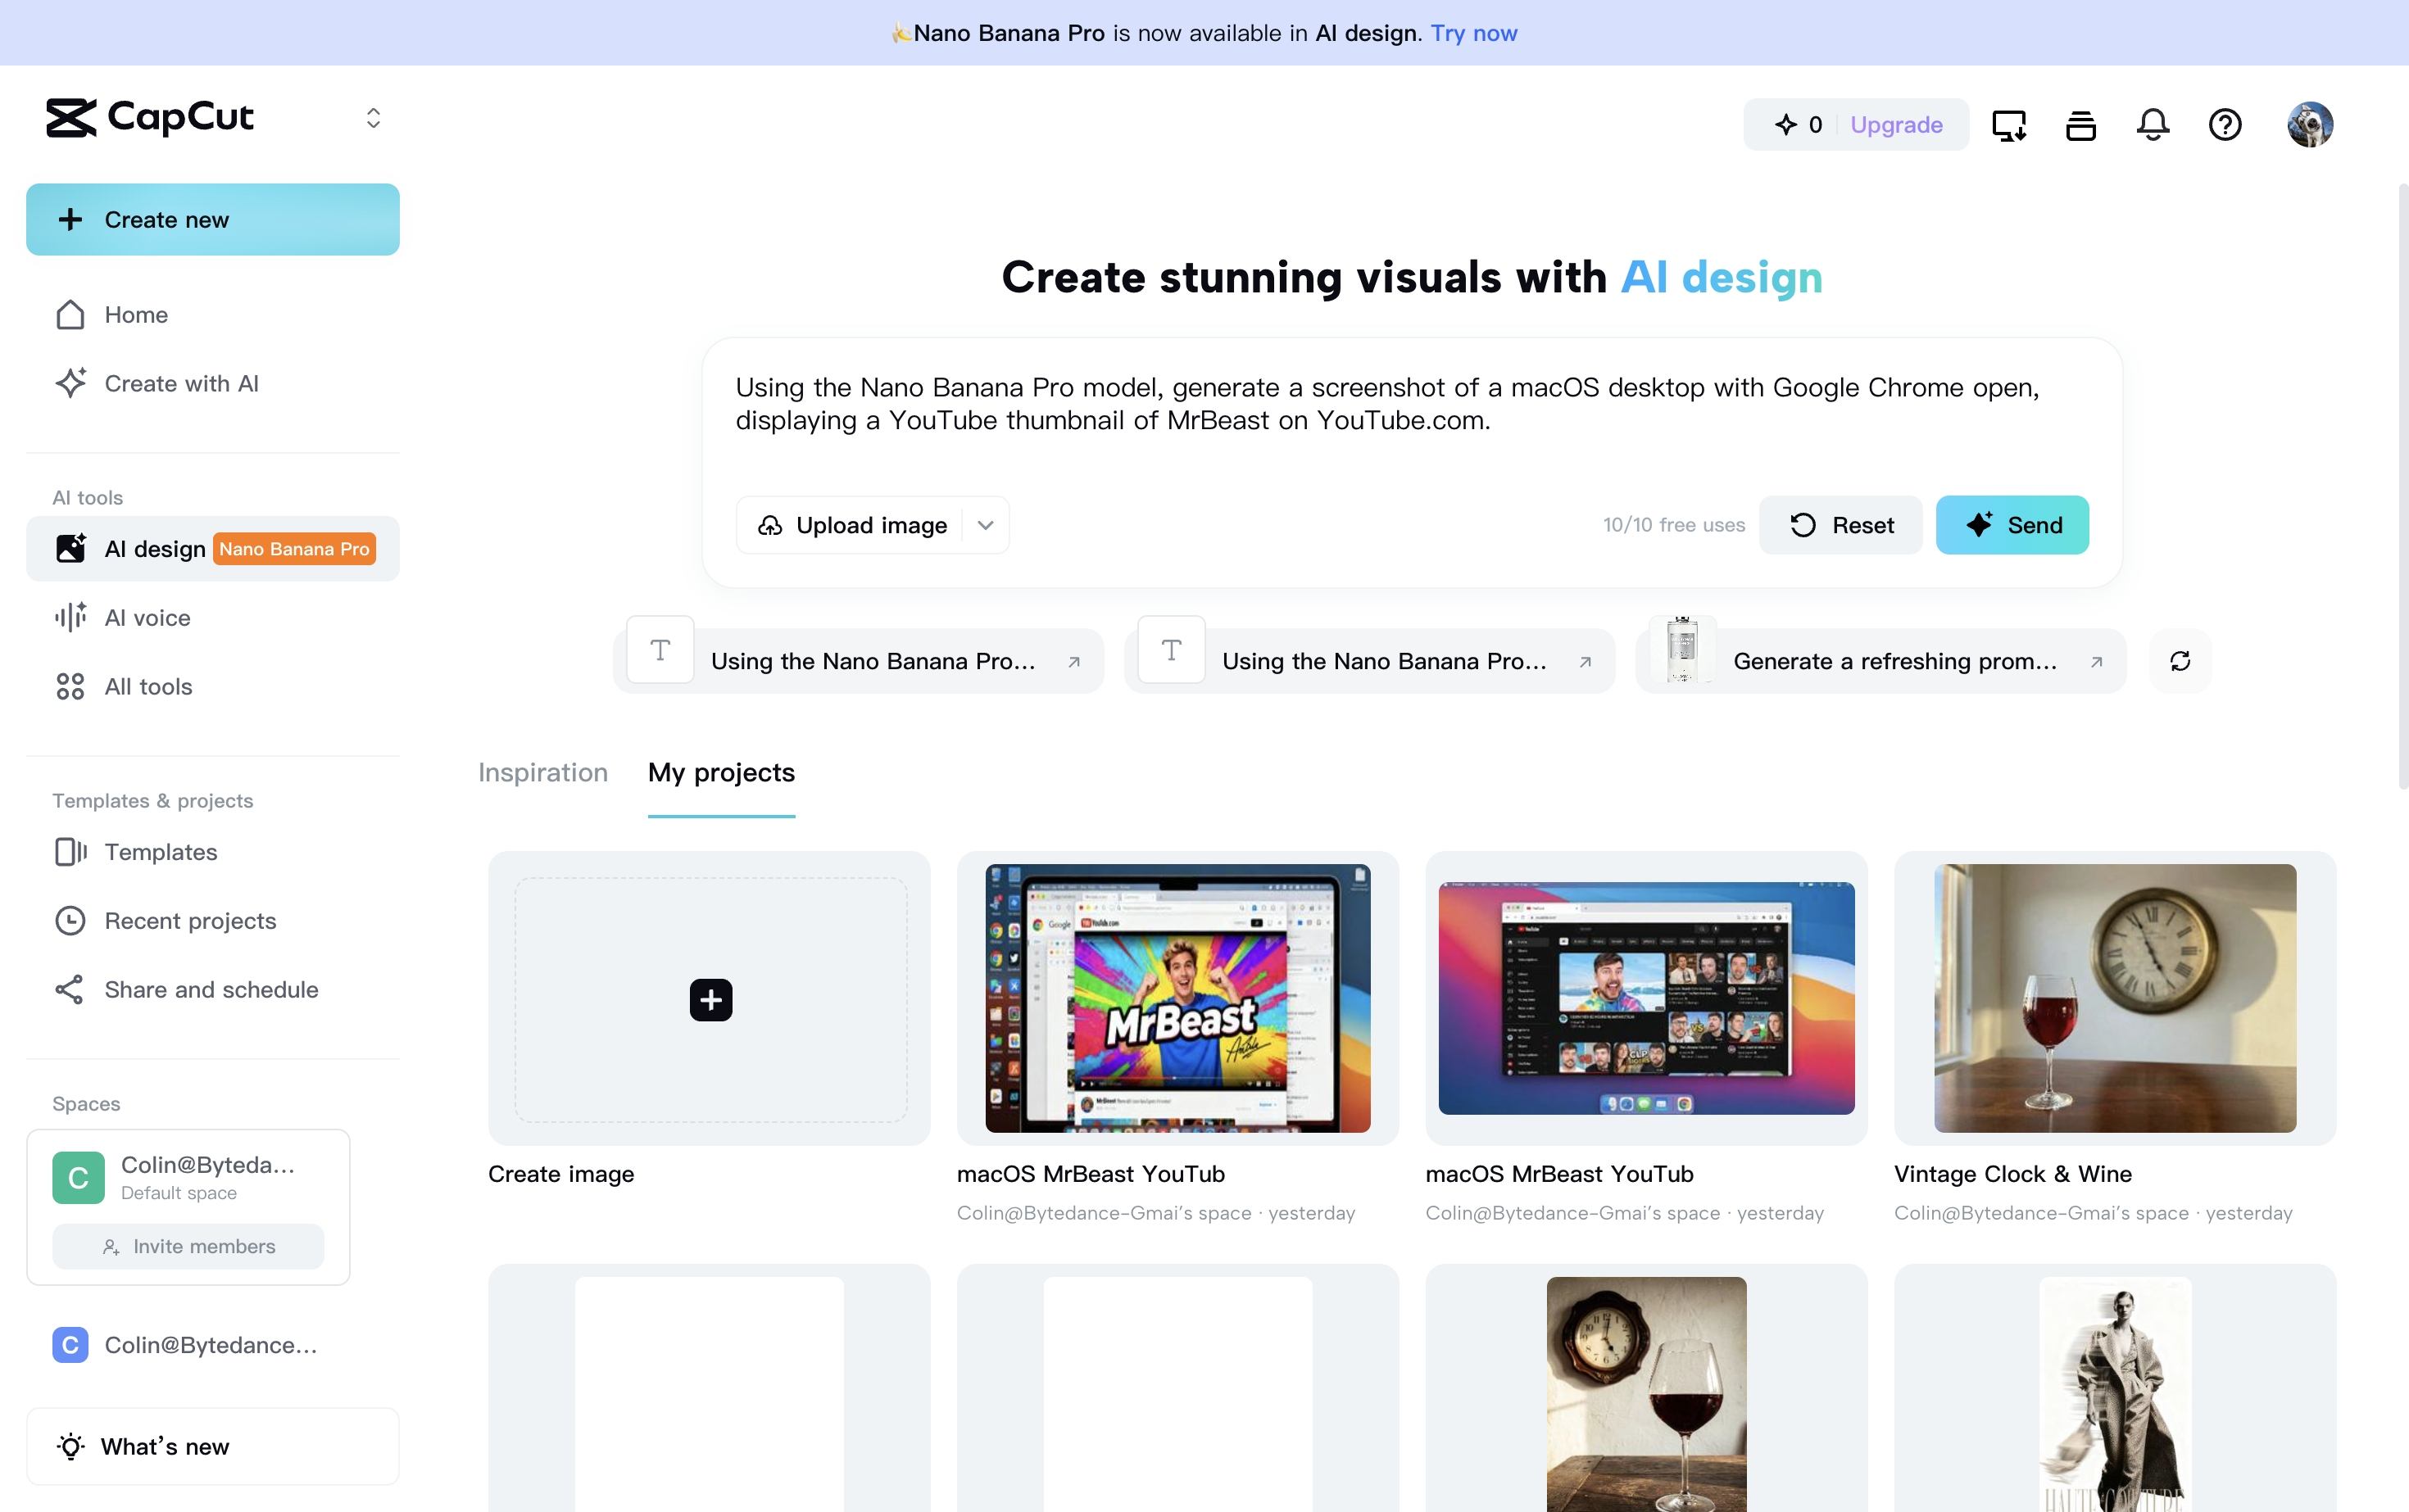This screenshot has height=1512, width=2409.
Task: Click the Recent projects clock icon
Action: [70, 921]
